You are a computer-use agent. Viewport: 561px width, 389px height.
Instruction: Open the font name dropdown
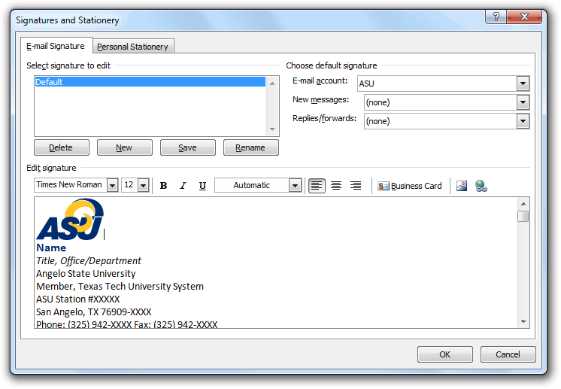click(x=112, y=185)
